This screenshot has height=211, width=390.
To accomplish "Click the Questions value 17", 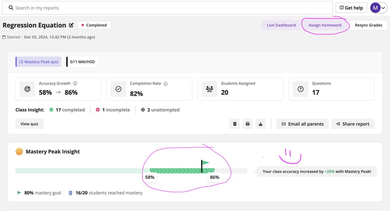I will [x=316, y=93].
